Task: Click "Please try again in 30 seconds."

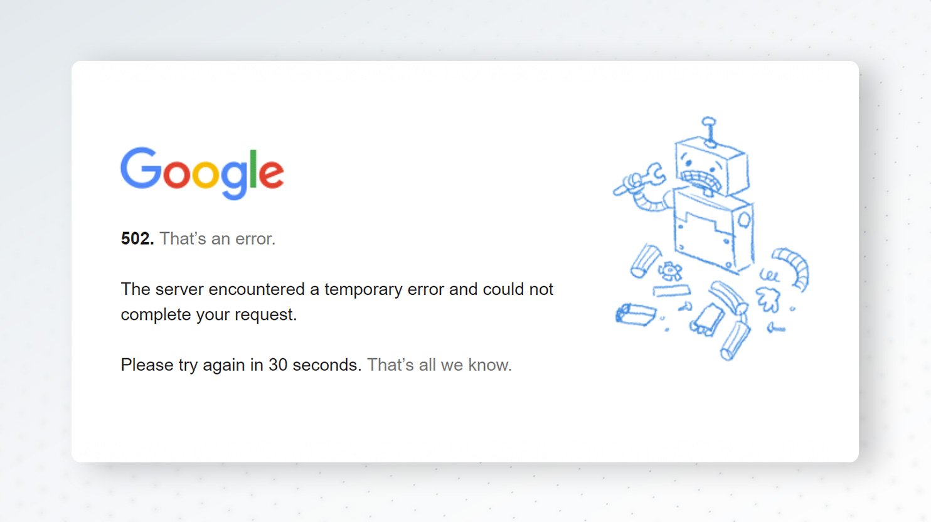Action: click(x=241, y=365)
